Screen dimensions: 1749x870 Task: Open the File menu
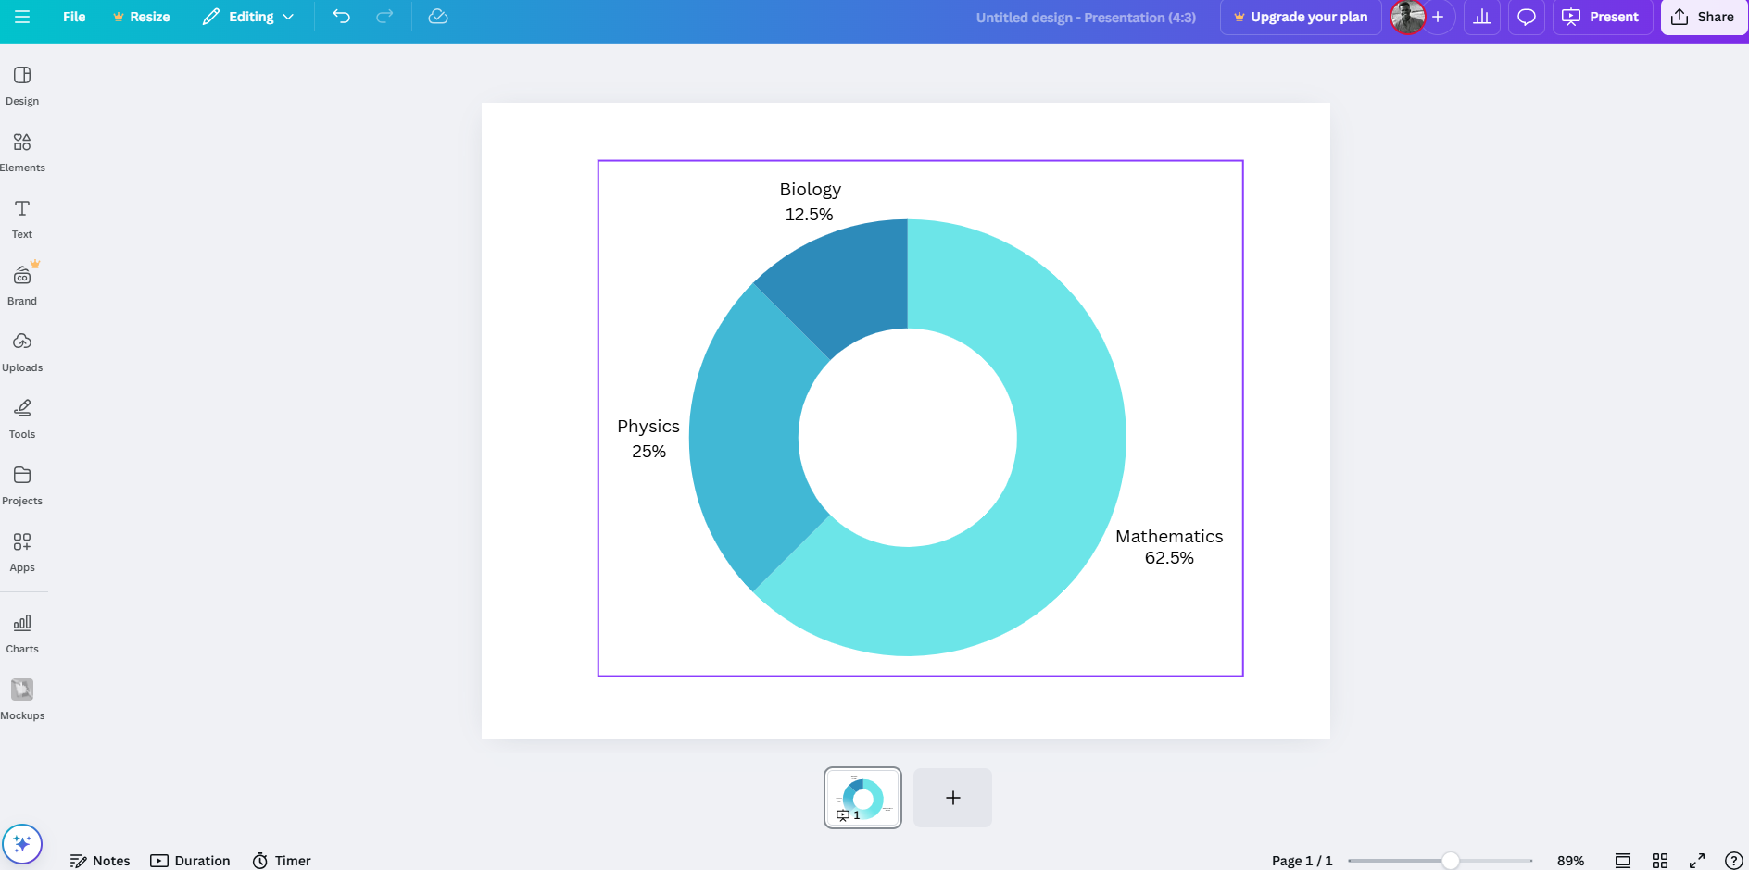pyautogui.click(x=73, y=17)
